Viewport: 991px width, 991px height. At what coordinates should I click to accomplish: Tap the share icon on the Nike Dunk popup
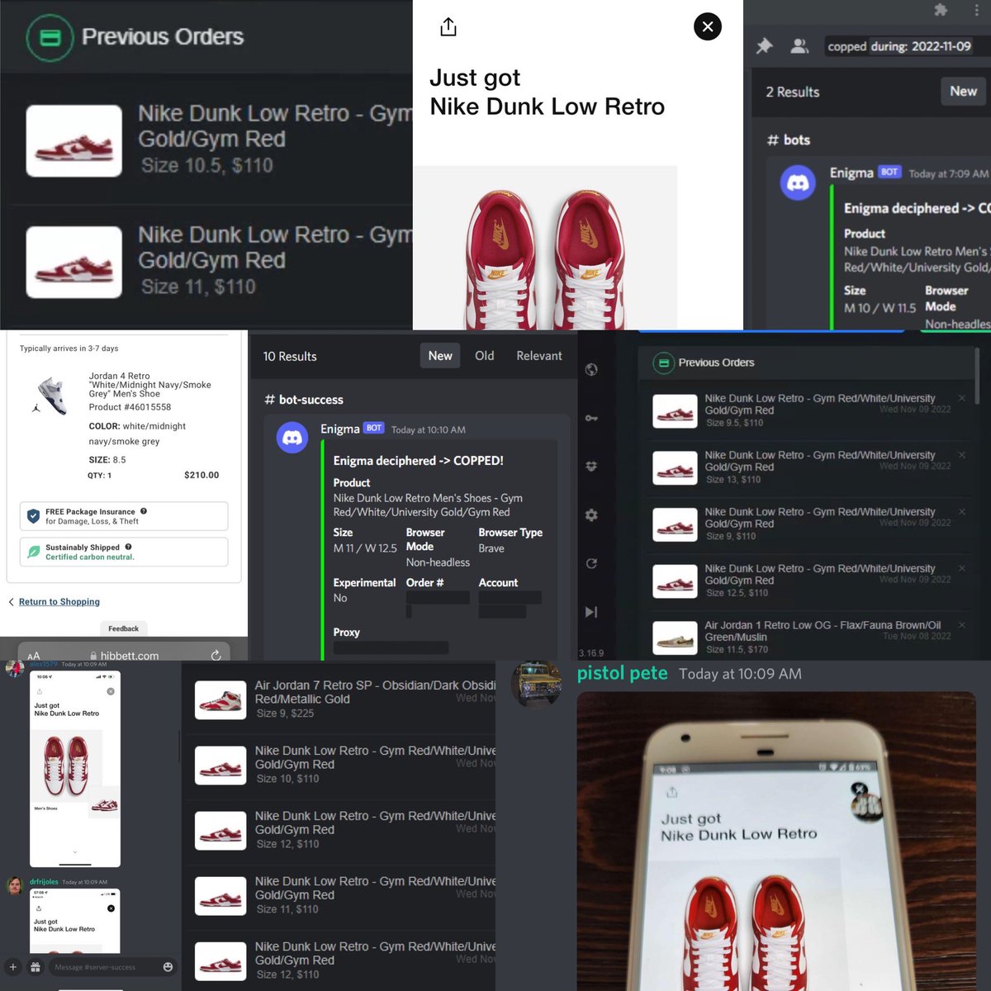coord(448,26)
